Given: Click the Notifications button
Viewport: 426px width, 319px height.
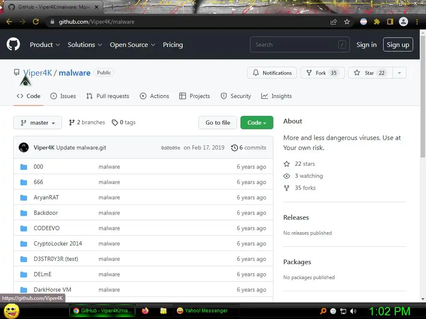Looking at the screenshot, I should [x=272, y=73].
